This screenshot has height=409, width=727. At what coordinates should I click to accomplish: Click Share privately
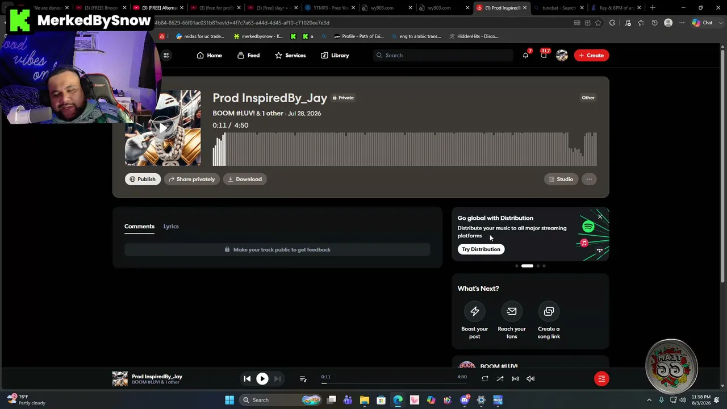tap(192, 179)
